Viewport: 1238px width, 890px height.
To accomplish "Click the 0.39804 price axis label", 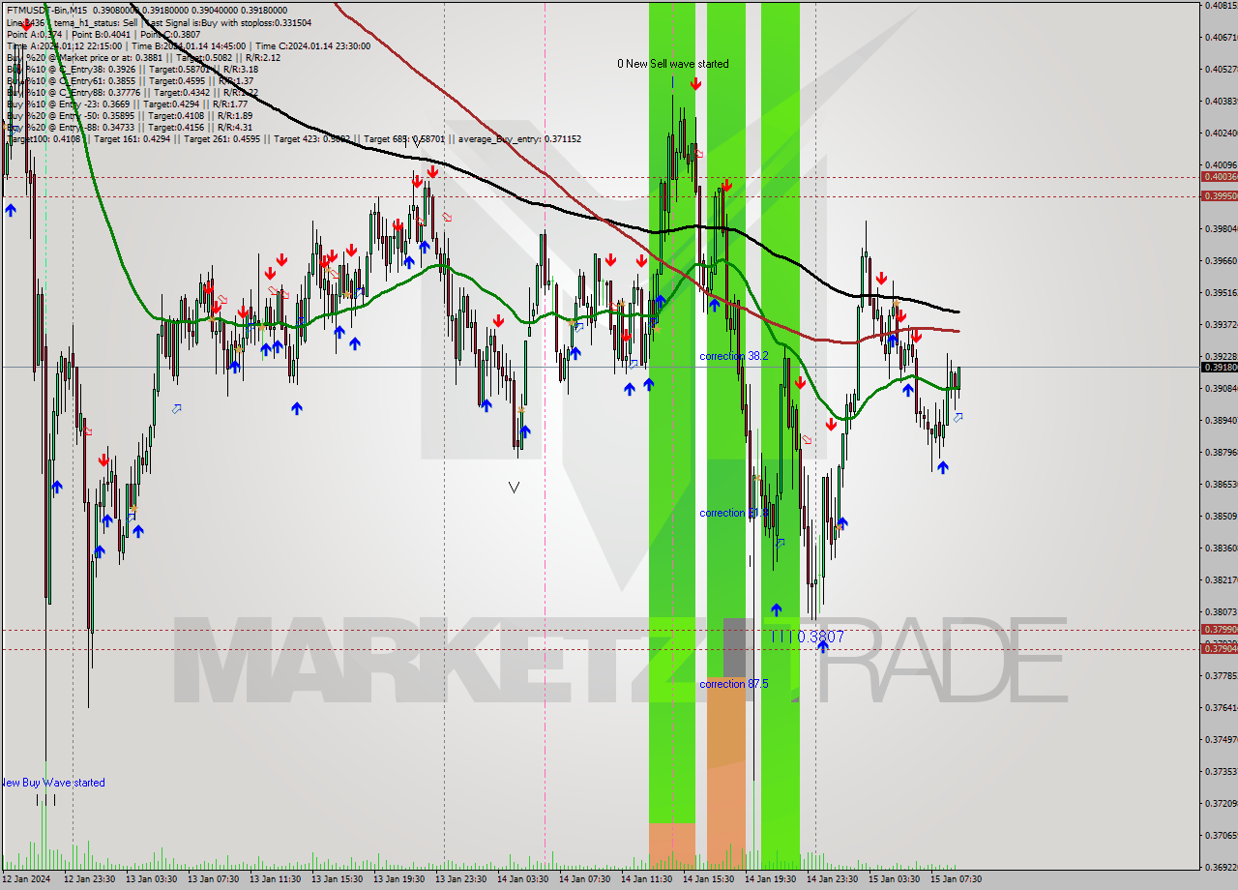I will point(1221,228).
